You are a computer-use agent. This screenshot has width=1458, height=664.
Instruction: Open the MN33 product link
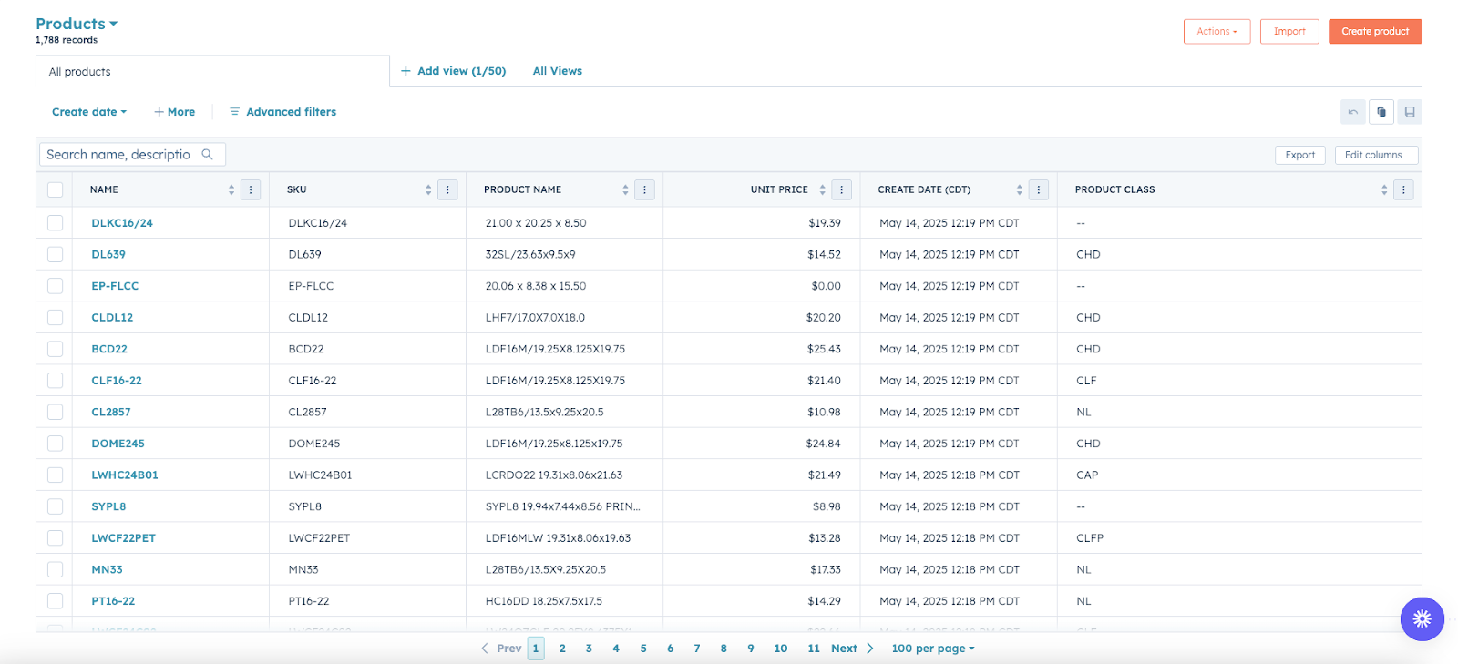tap(107, 569)
